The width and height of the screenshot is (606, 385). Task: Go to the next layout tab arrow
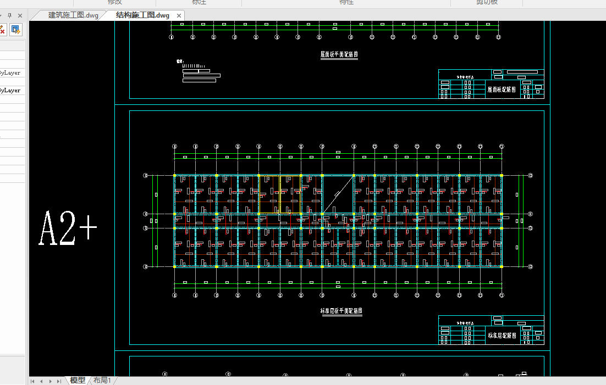click(50, 381)
